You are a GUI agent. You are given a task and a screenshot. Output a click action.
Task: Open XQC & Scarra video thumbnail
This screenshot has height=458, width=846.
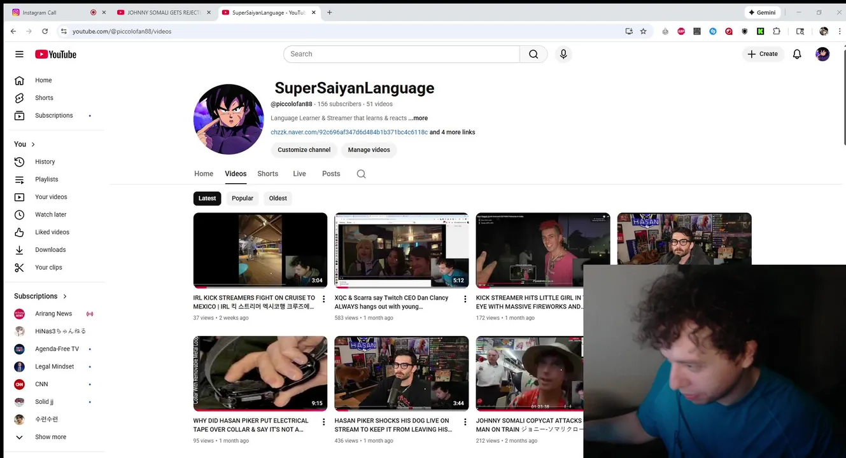click(x=402, y=250)
